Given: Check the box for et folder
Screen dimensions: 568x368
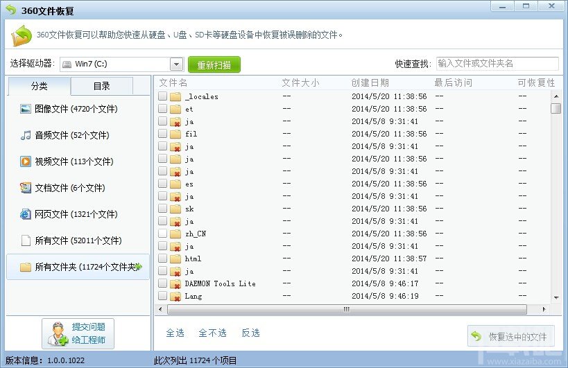Looking at the screenshot, I should click(163, 109).
